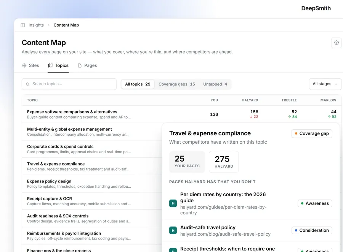The width and height of the screenshot is (343, 252).
Task: Click the globe icon beside Sites
Action: (24, 65)
